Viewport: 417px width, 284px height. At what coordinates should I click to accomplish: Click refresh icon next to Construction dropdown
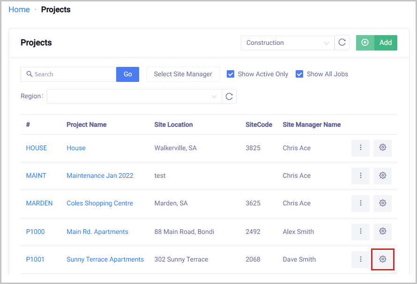point(342,43)
